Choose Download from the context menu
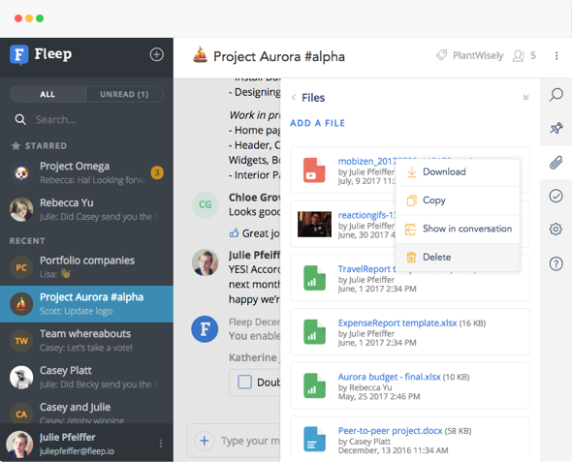Screen dimensions: 572x462 [x=458, y=172]
